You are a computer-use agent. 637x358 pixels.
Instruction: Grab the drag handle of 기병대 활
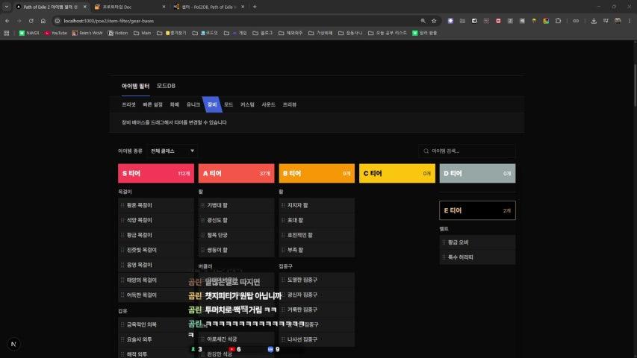pos(202,205)
